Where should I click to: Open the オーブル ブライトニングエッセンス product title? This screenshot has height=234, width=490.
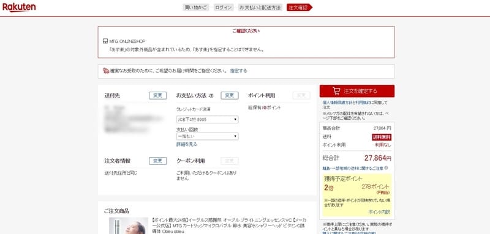229,225
